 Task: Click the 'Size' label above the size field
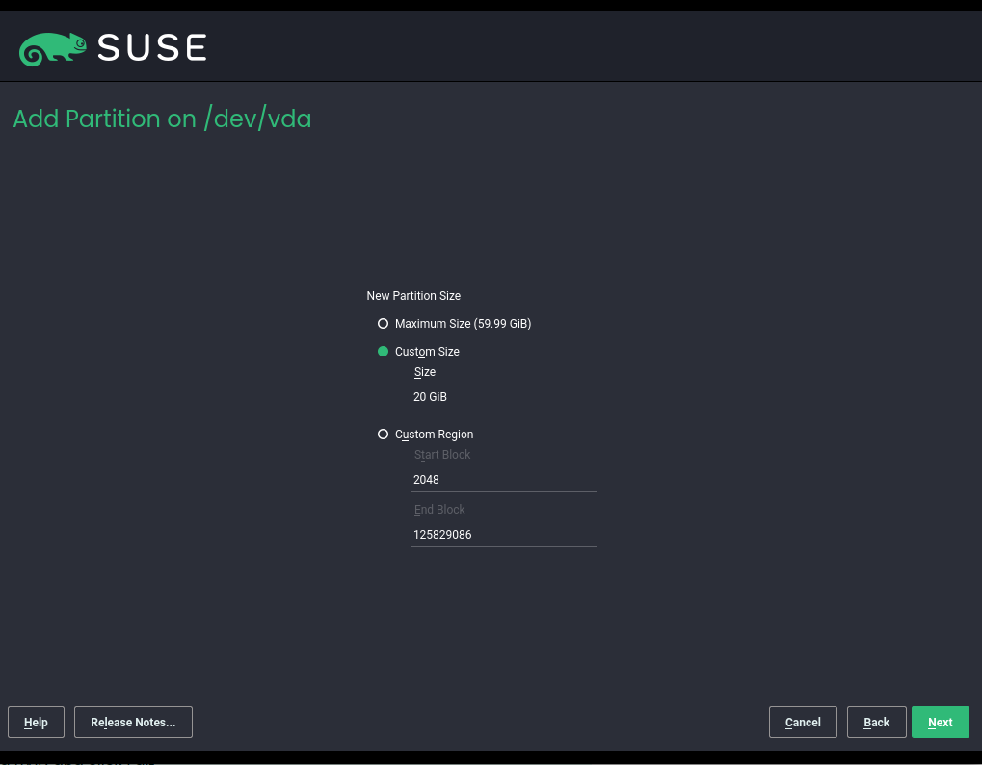tap(425, 372)
